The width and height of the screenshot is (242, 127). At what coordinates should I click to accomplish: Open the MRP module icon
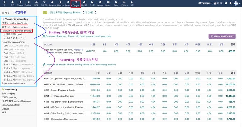(x=36, y=3)
